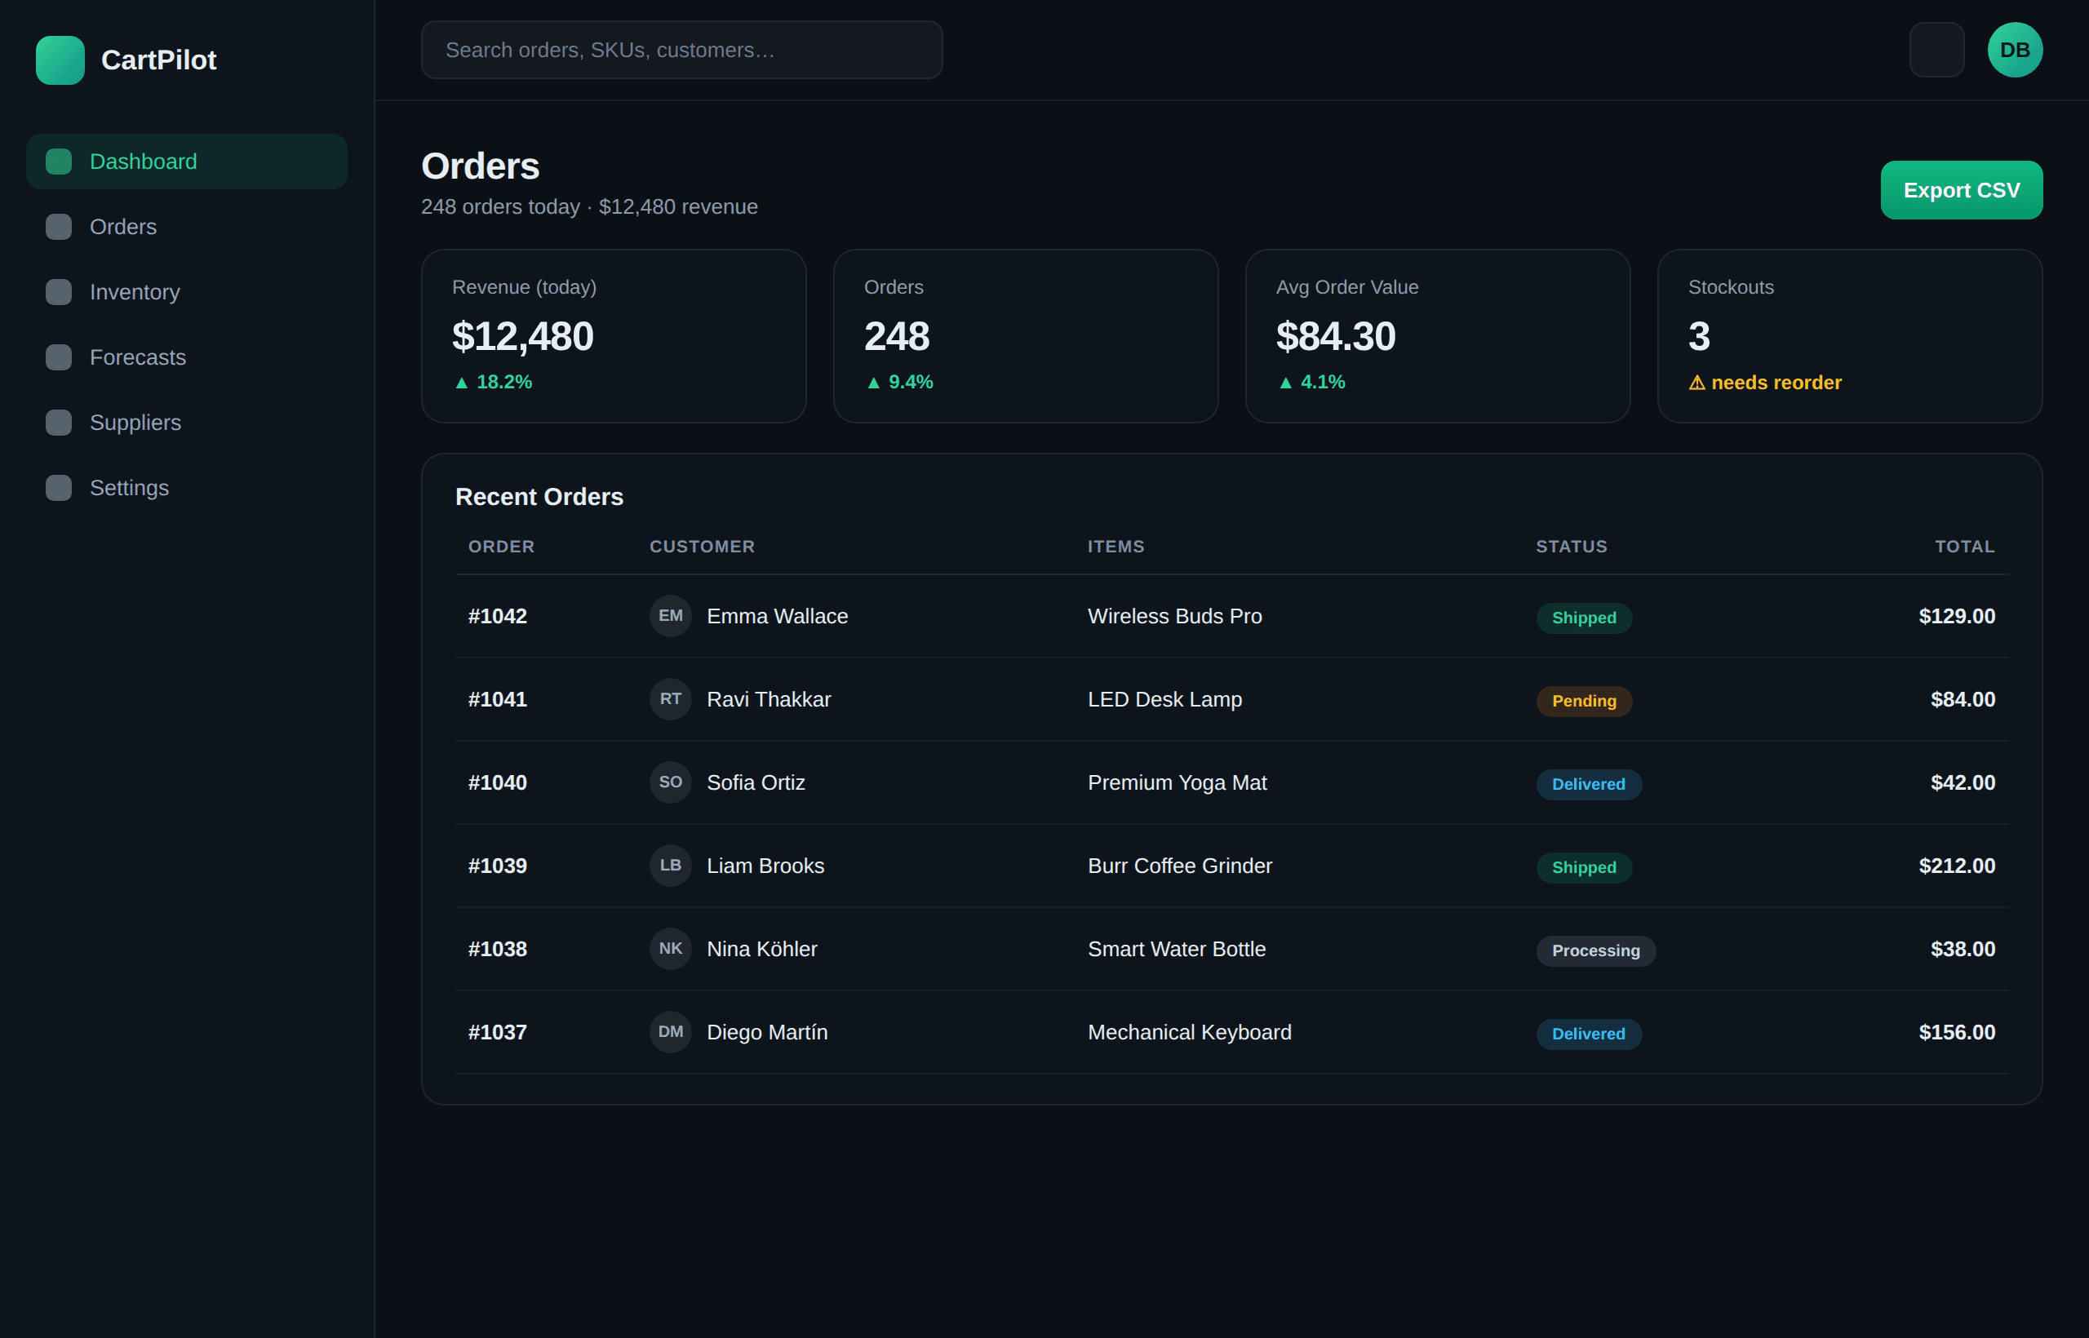The height and width of the screenshot is (1338, 2089).
Task: Click Sofia Ortiz's SO avatar
Action: (671, 783)
